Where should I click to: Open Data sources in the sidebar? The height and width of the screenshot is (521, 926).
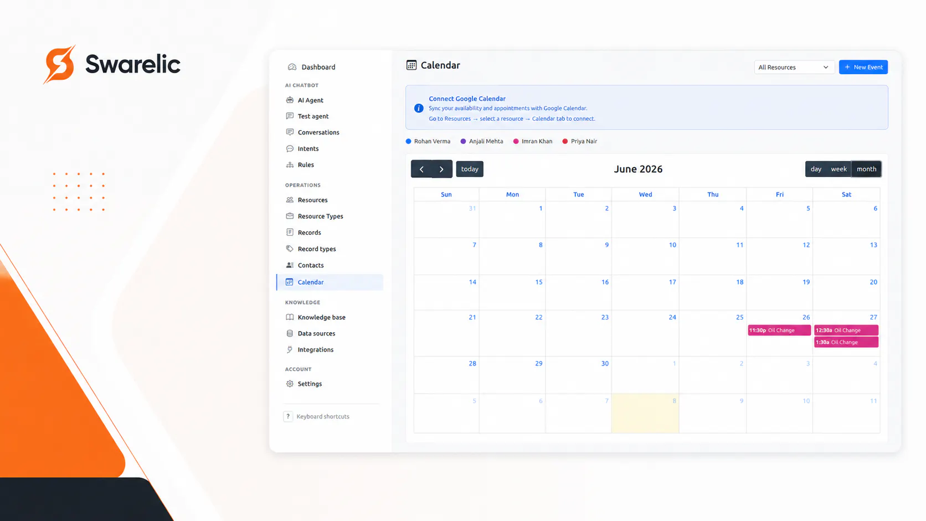(x=317, y=333)
